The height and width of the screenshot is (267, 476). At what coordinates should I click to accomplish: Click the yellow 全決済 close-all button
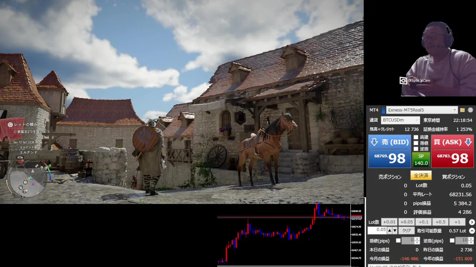421,175
